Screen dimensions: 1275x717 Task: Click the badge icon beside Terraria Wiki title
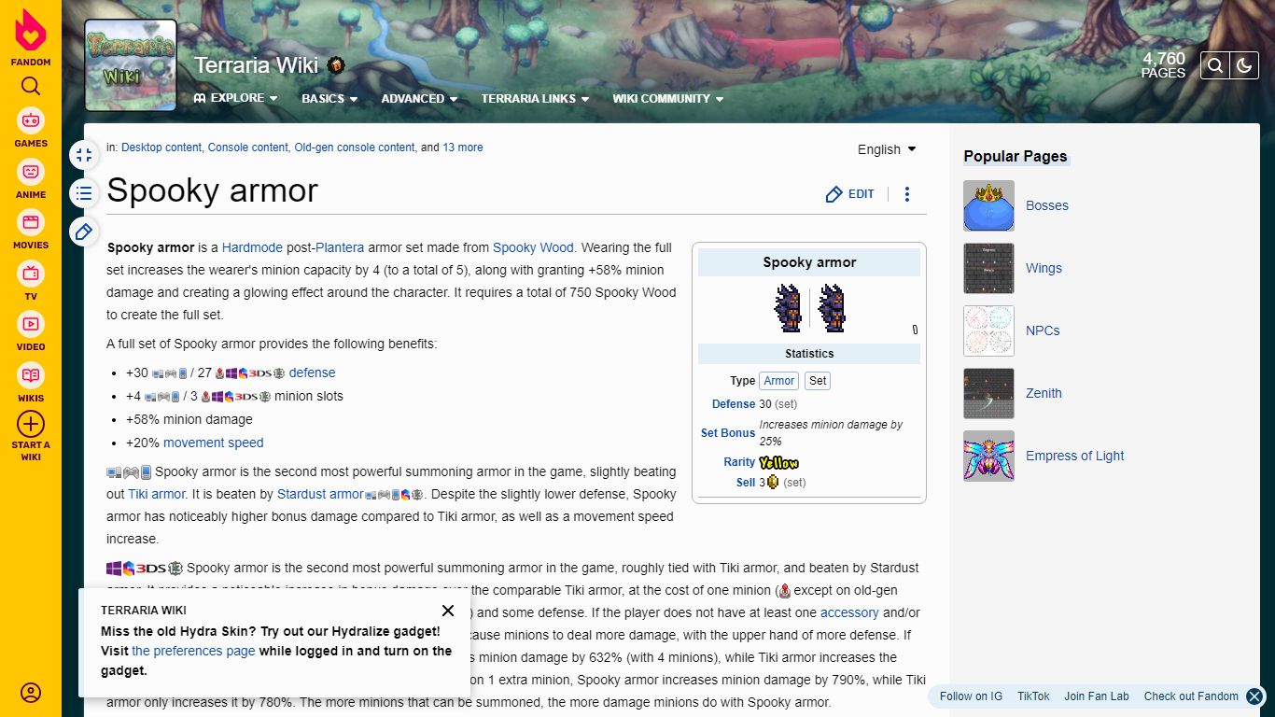pyautogui.click(x=336, y=65)
